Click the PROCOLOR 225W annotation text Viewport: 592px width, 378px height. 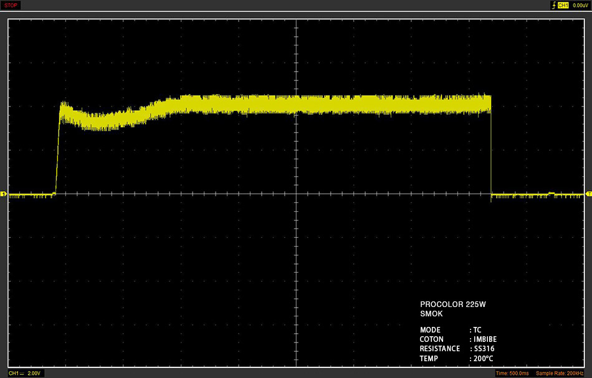pyautogui.click(x=452, y=305)
